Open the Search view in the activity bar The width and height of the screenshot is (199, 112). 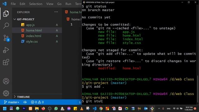click(x=6, y=26)
